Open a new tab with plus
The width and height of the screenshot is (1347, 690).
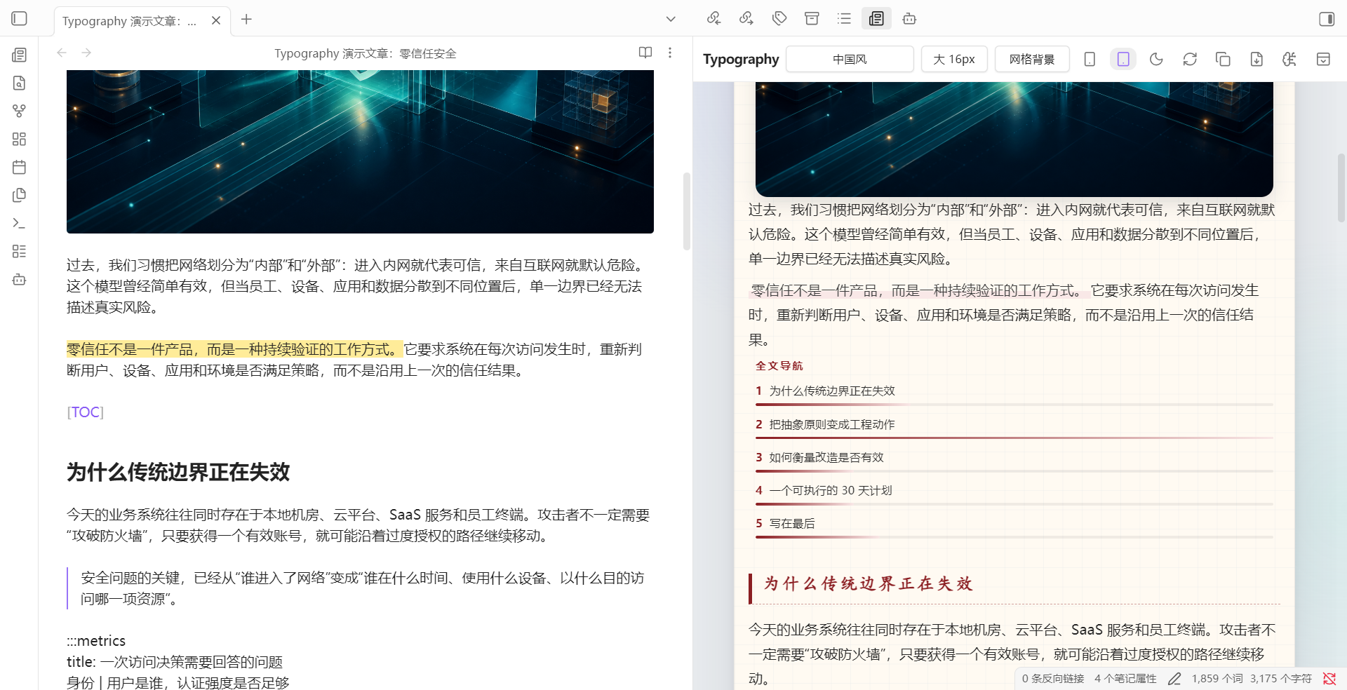coord(246,20)
